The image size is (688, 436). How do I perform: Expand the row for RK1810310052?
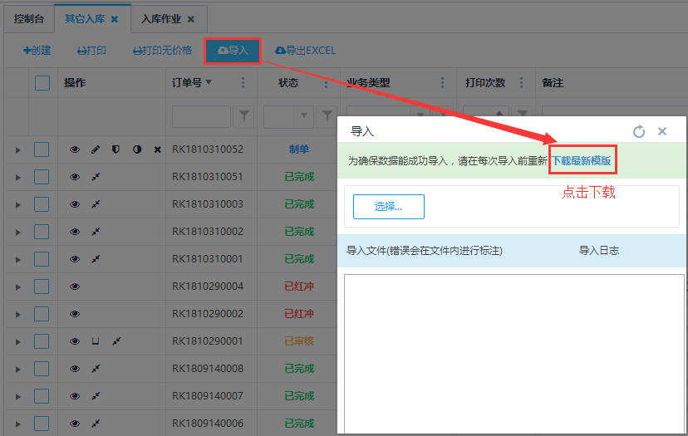click(x=17, y=149)
